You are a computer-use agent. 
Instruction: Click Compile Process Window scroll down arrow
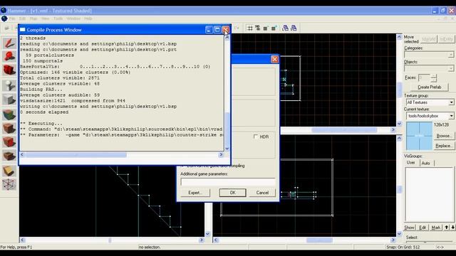[227, 149]
